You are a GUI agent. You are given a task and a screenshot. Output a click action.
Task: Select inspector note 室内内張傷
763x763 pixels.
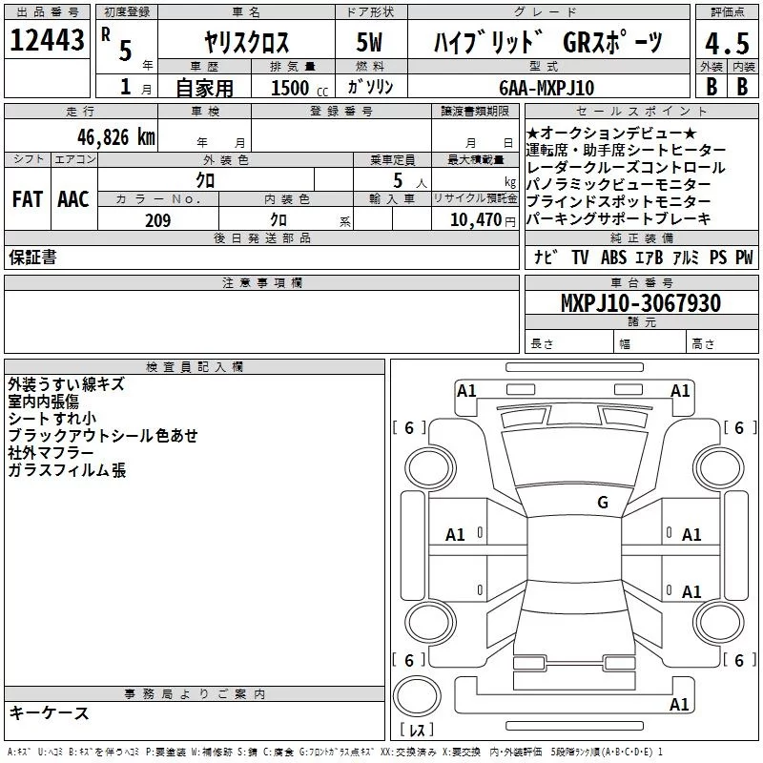43,402
